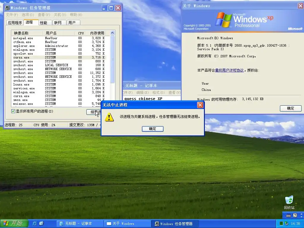Select the csrss.exe row using 3,716 K
The width and height of the screenshot is (304, 228).
coord(59,57)
